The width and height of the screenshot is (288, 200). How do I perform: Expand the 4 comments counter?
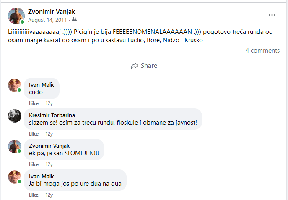click(x=262, y=51)
